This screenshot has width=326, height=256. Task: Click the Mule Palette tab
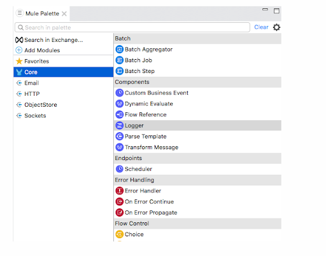click(42, 13)
